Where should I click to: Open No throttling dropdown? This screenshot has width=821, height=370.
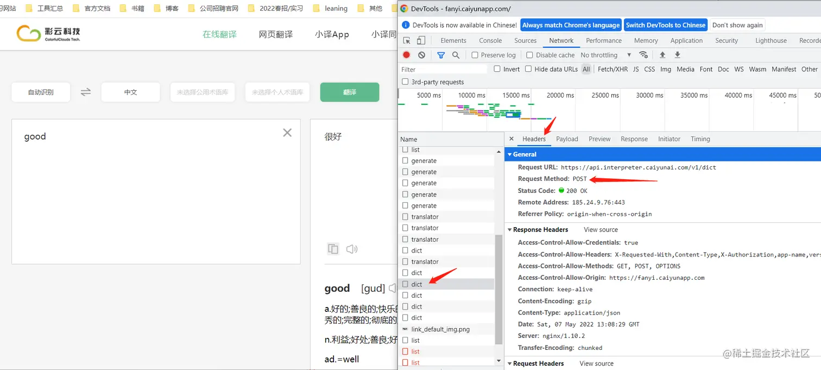pos(605,55)
